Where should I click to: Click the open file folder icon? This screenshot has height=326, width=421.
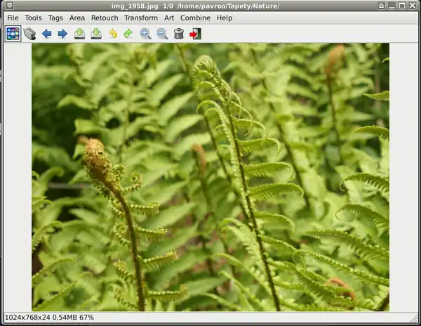(x=29, y=34)
